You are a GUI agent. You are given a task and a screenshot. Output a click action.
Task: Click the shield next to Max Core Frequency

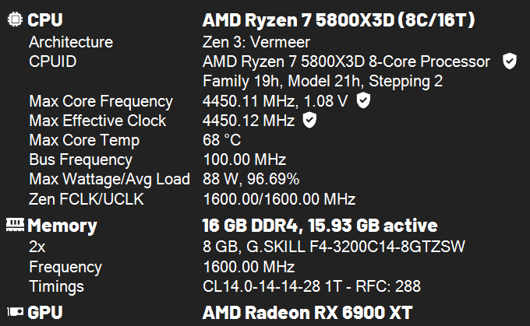(363, 100)
